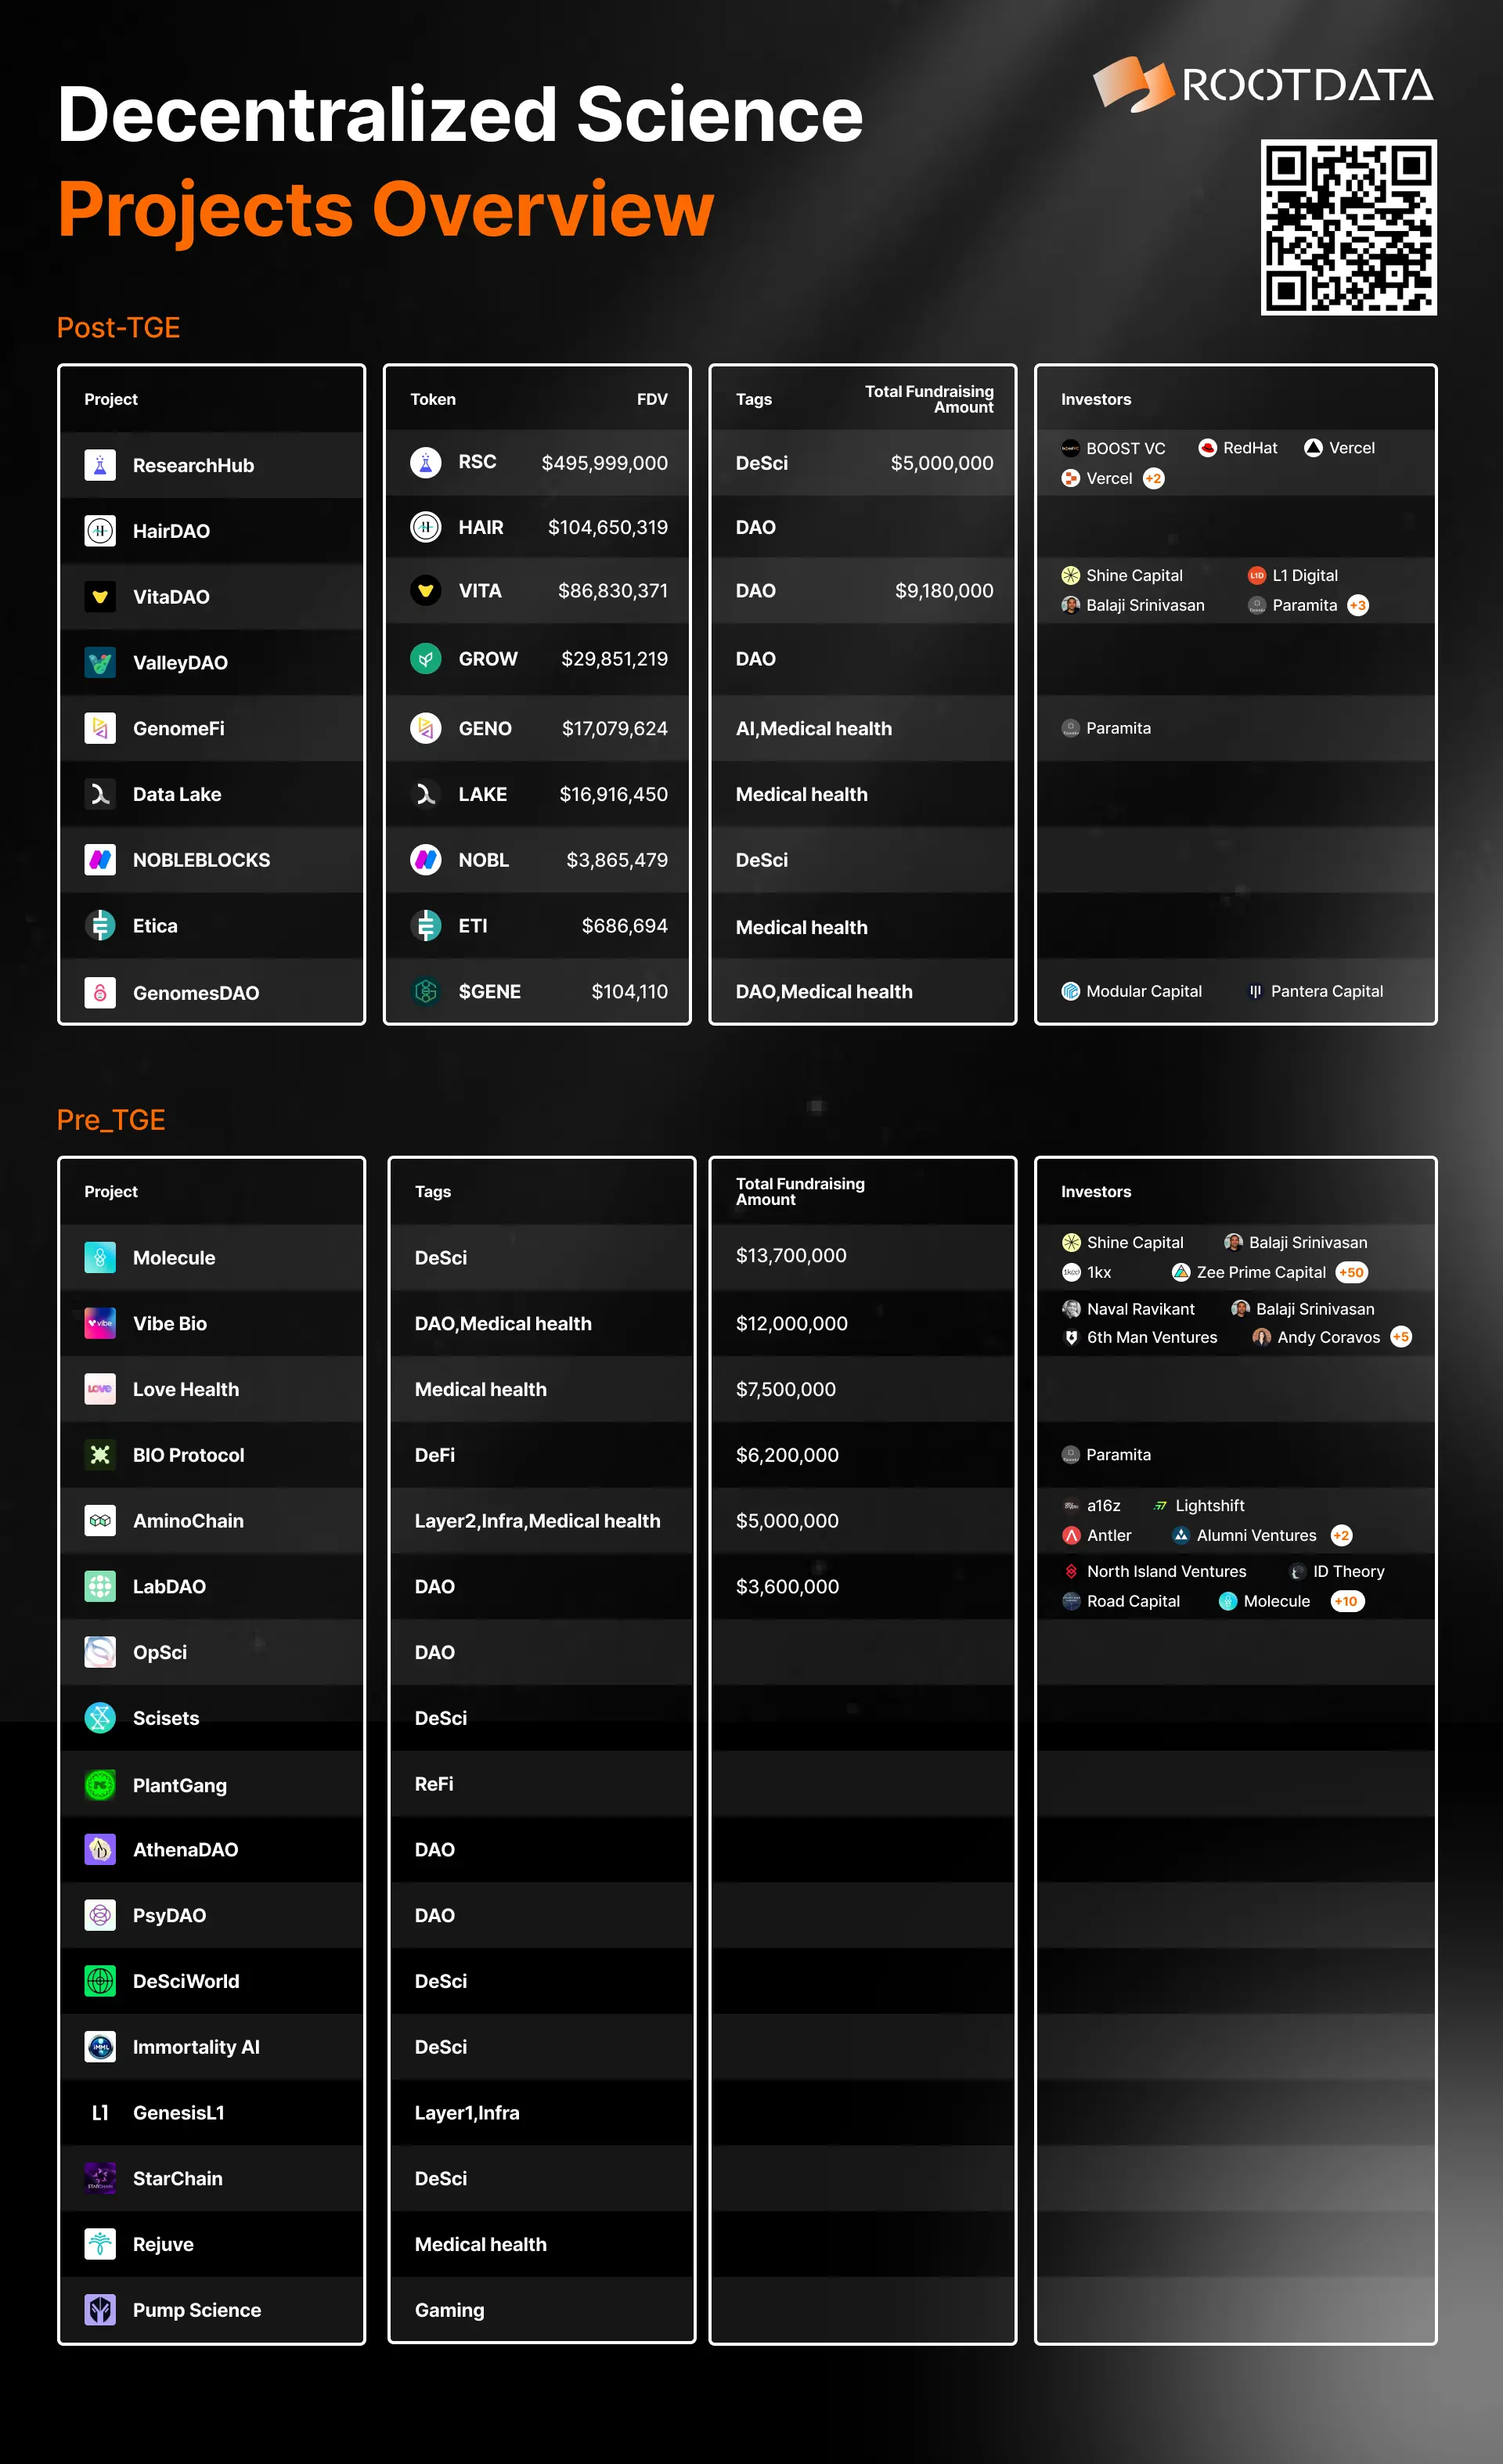Click the BIO Protocol icon
Screen dimensions: 1503x2464
[x=100, y=1455]
